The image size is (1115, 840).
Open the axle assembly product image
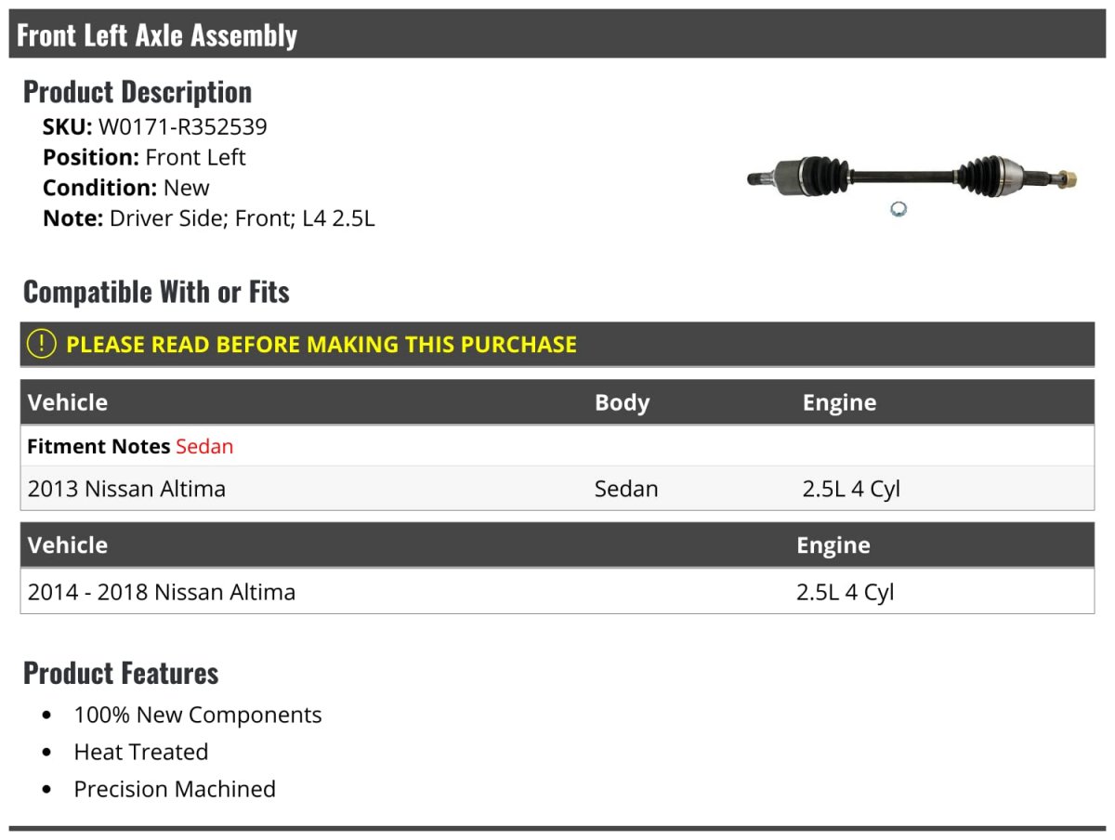click(913, 182)
